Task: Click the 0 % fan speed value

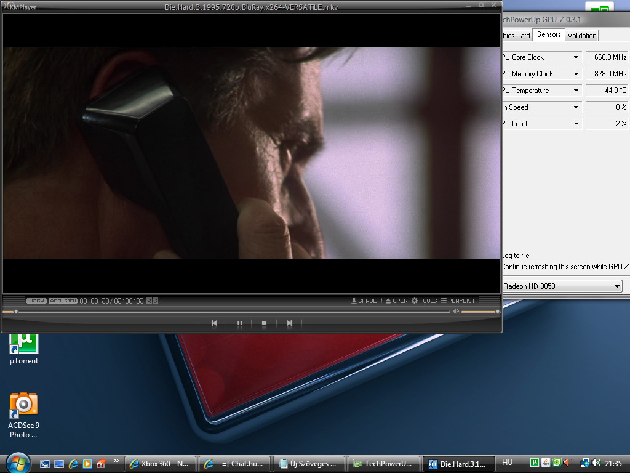Action: (607, 107)
